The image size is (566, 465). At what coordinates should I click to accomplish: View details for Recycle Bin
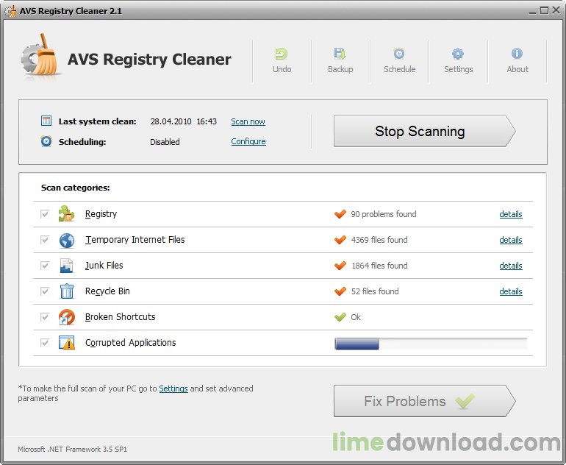511,291
